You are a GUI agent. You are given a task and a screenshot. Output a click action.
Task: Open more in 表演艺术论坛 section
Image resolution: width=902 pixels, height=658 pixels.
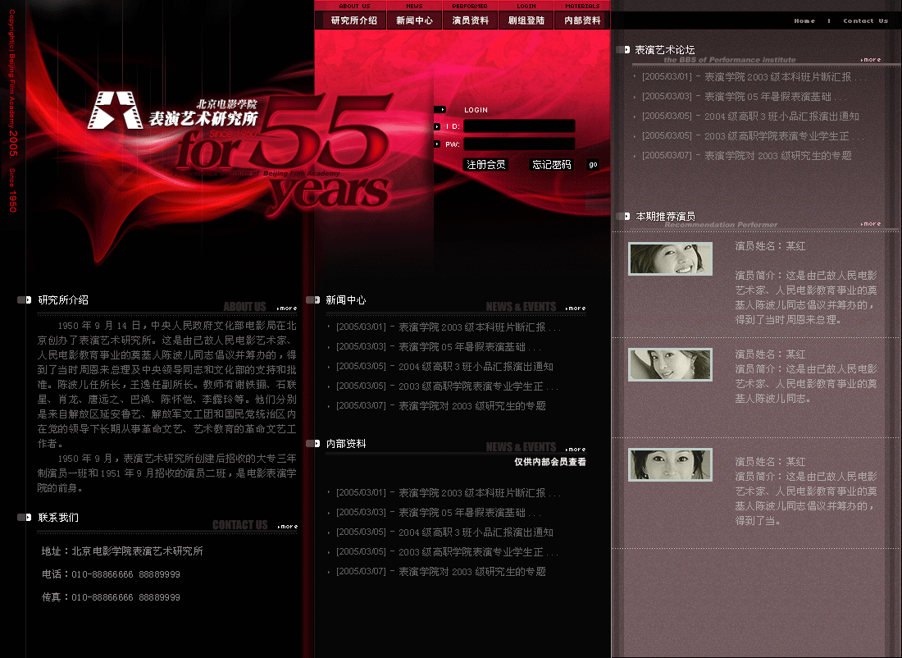(871, 60)
